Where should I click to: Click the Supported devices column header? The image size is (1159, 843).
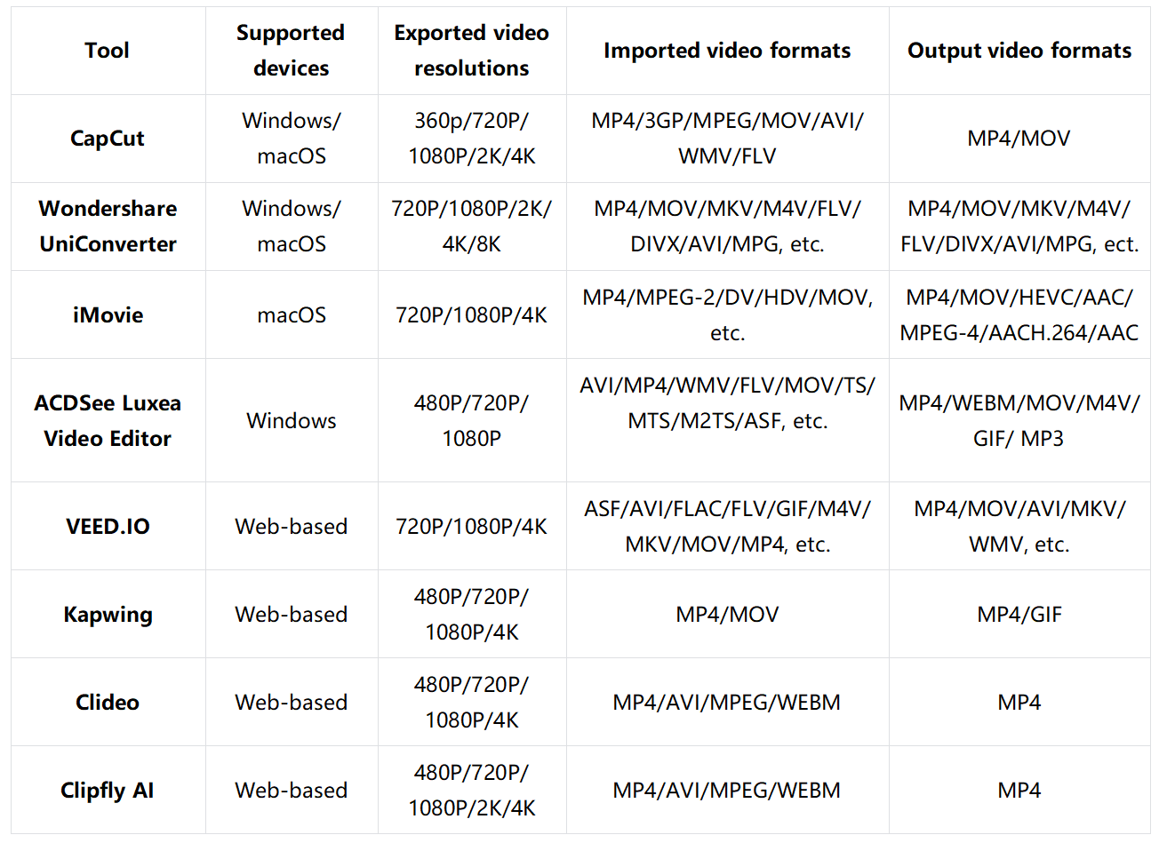tap(291, 51)
